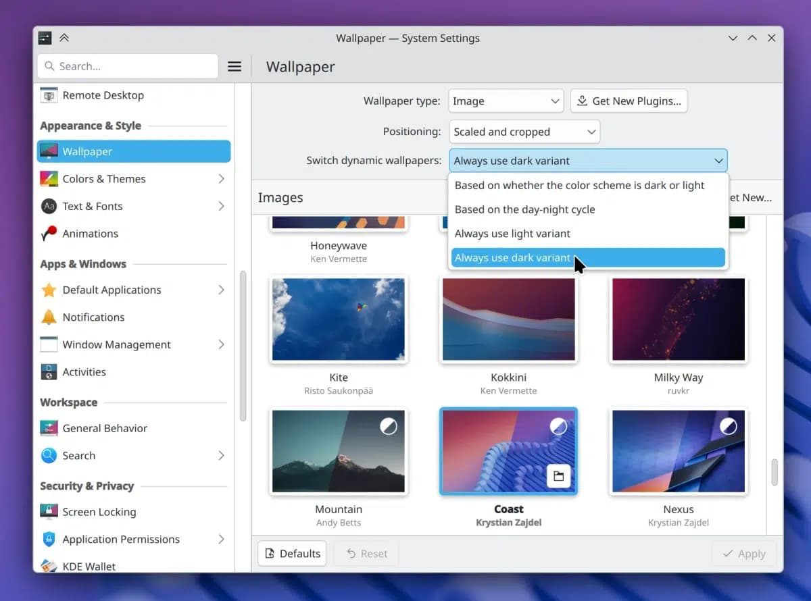The image size is (811, 601).
Task: Click the Notifications bell icon
Action: tap(49, 317)
